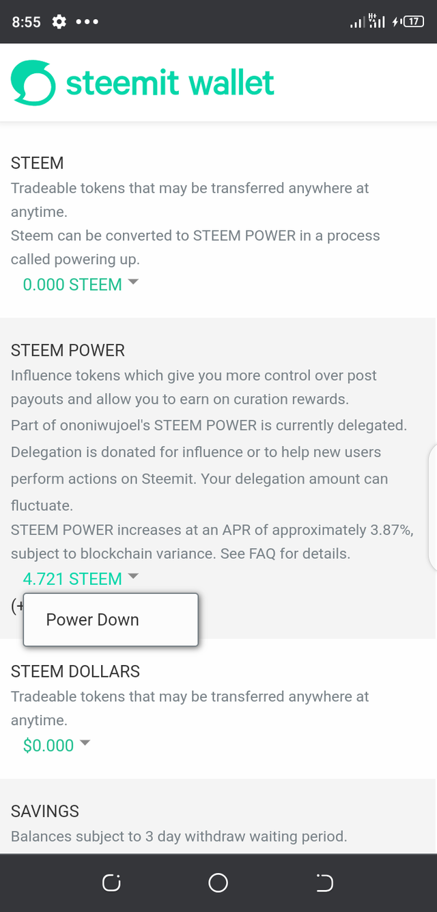
Task: Tap the battery indicator icon
Action: point(412,22)
